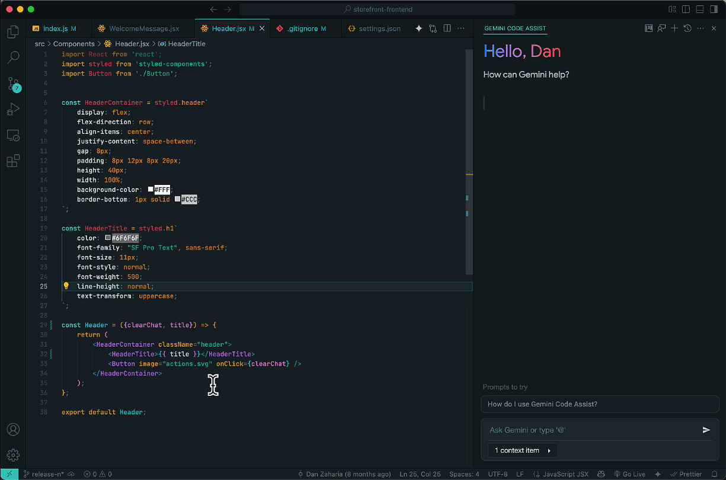The height and width of the screenshot is (480, 726).
Task: Select the Run and Debug icon
Action: (13, 109)
